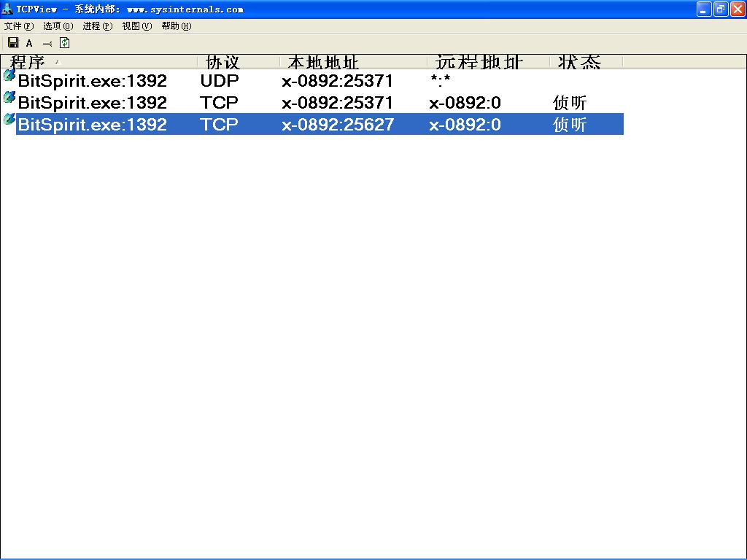The image size is (747, 560).
Task: Open the 视图(V) menu
Action: 137,26
